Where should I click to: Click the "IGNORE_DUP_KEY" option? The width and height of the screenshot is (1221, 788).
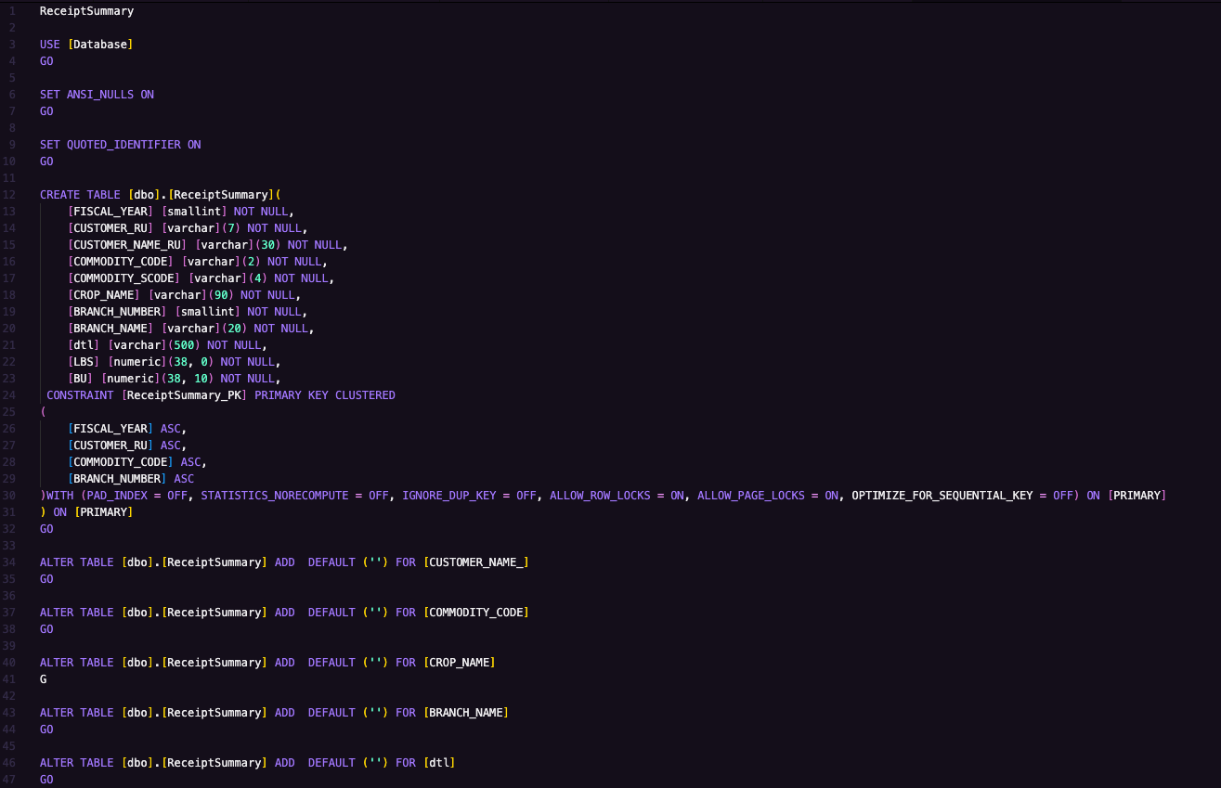448,496
